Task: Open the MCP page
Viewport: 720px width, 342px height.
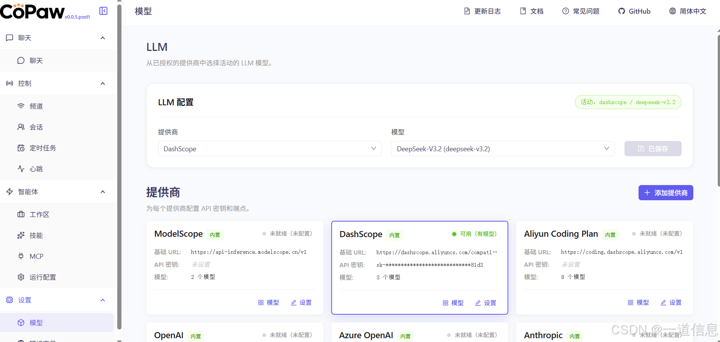Action: (57, 256)
